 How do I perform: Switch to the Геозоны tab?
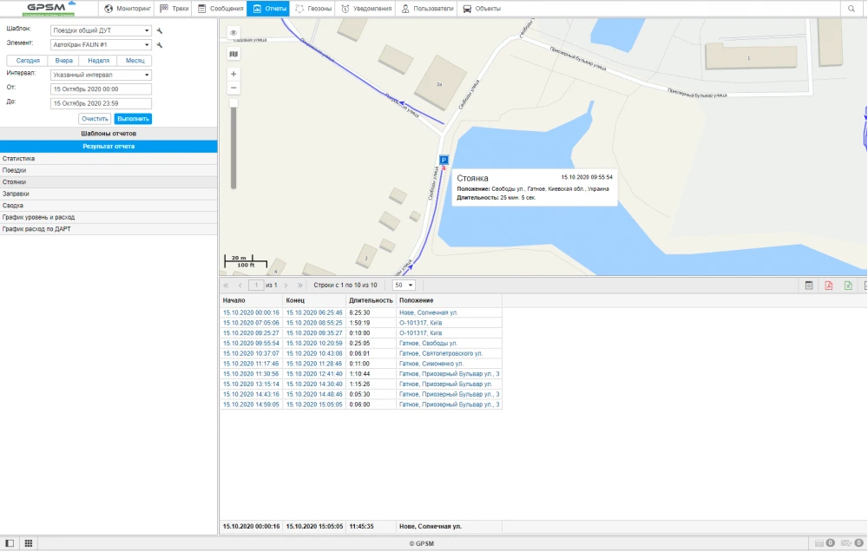click(313, 9)
